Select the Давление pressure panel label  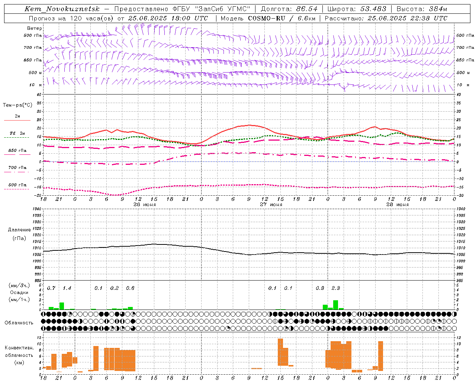[x=19, y=230]
